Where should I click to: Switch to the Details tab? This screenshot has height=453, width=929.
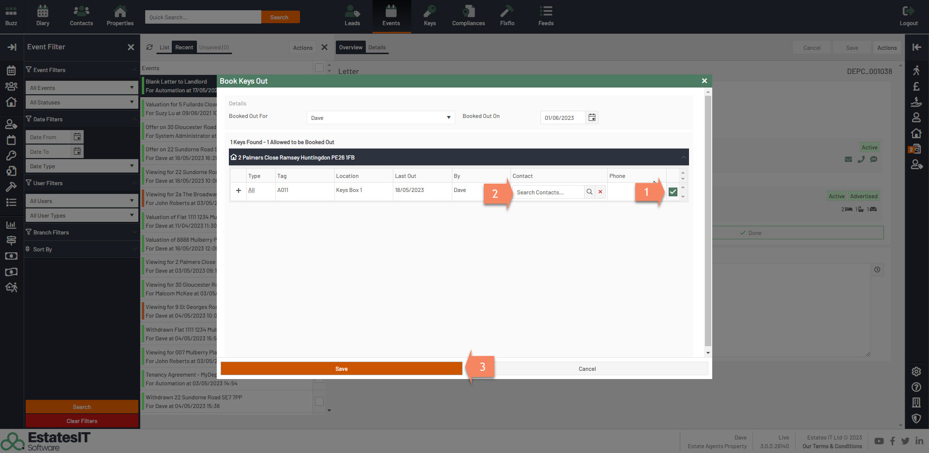click(377, 47)
